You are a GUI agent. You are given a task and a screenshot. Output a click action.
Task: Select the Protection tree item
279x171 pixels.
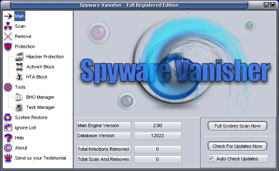click(x=25, y=46)
